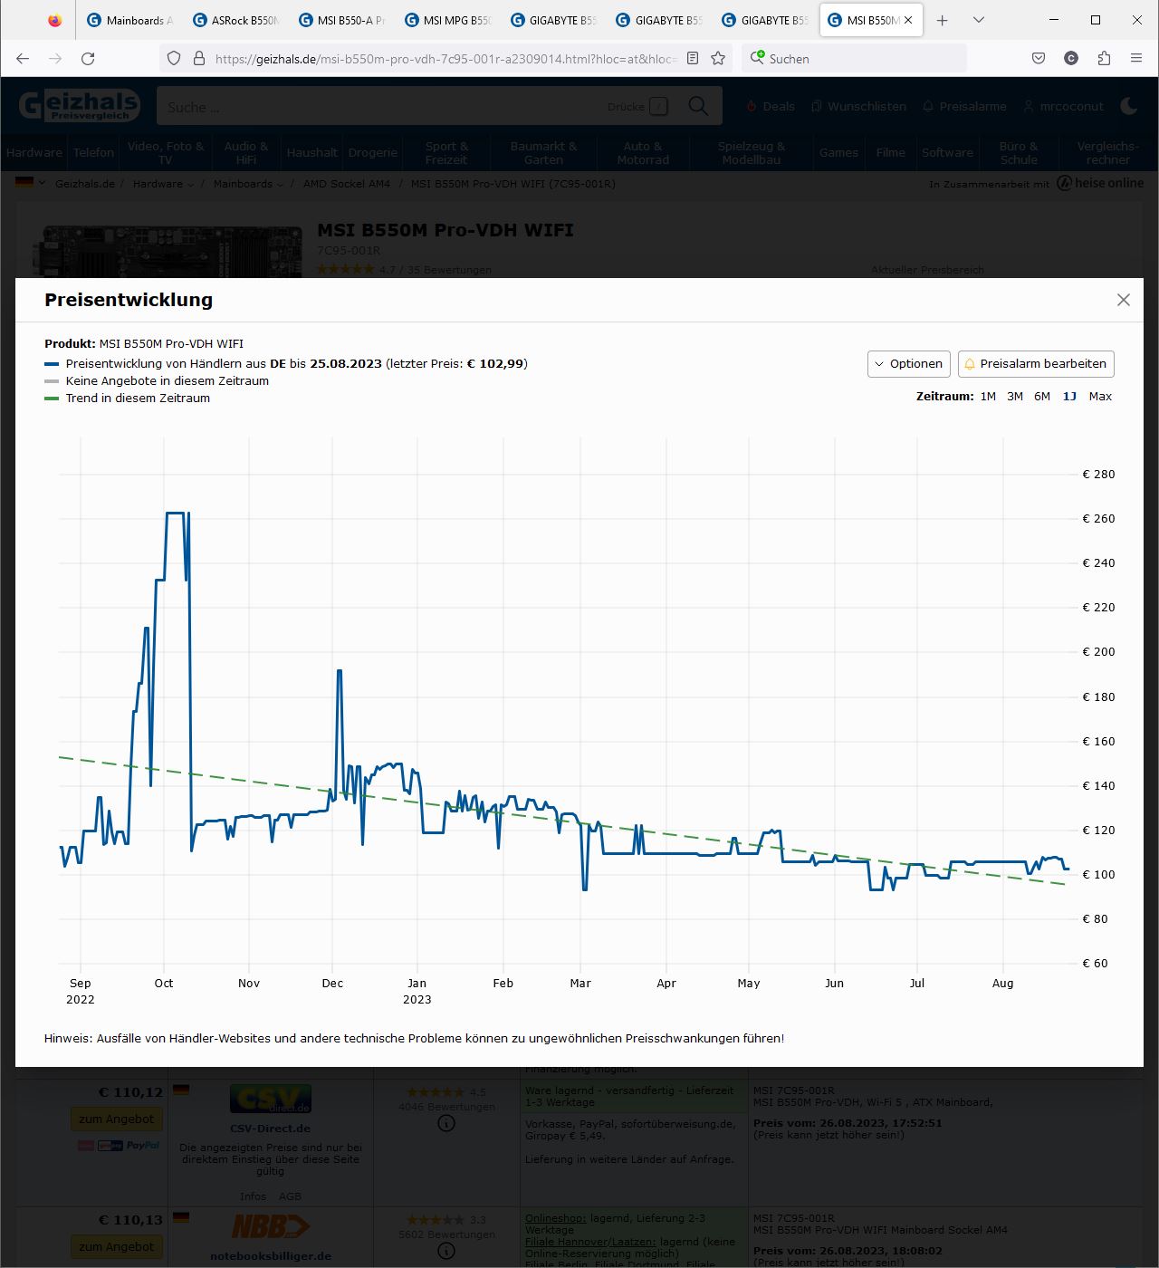
Task: Open a new tab with plus
Action: [943, 20]
